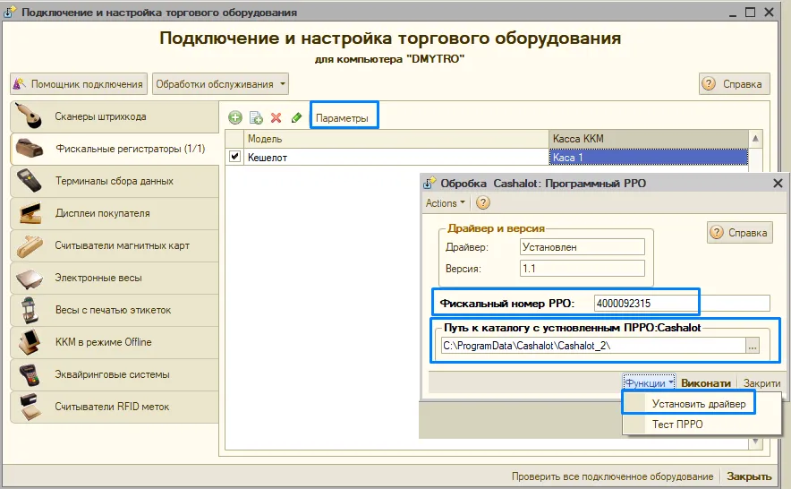Viewport: 791px width, 489px height.
Task: Click the barcode scanner icon
Action: click(28, 116)
